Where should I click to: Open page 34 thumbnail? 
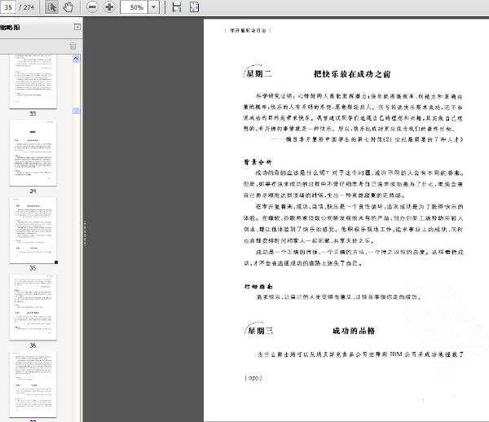pos(33,153)
